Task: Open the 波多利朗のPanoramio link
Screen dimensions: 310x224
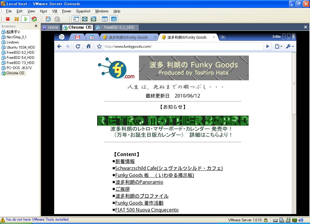Action: tap(139, 182)
